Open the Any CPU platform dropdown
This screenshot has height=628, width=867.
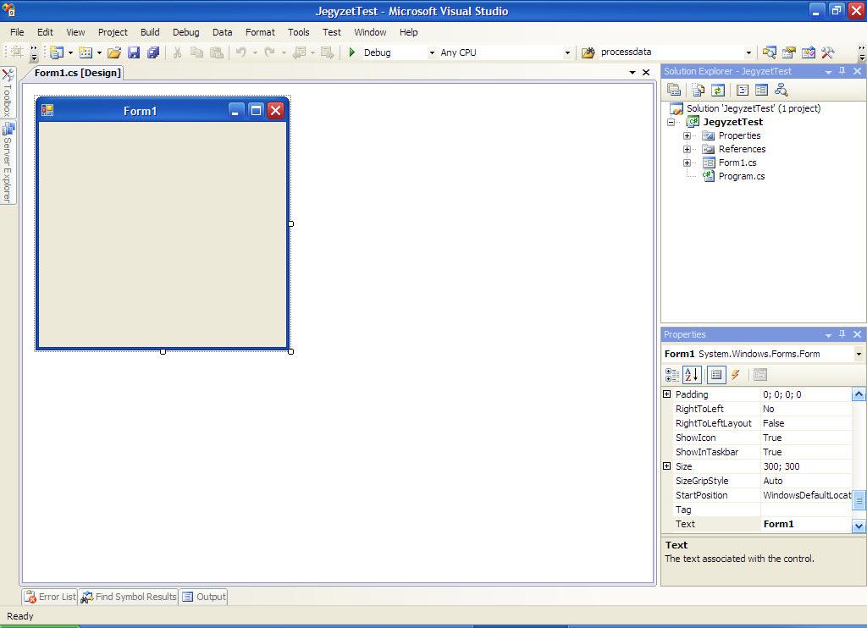567,52
